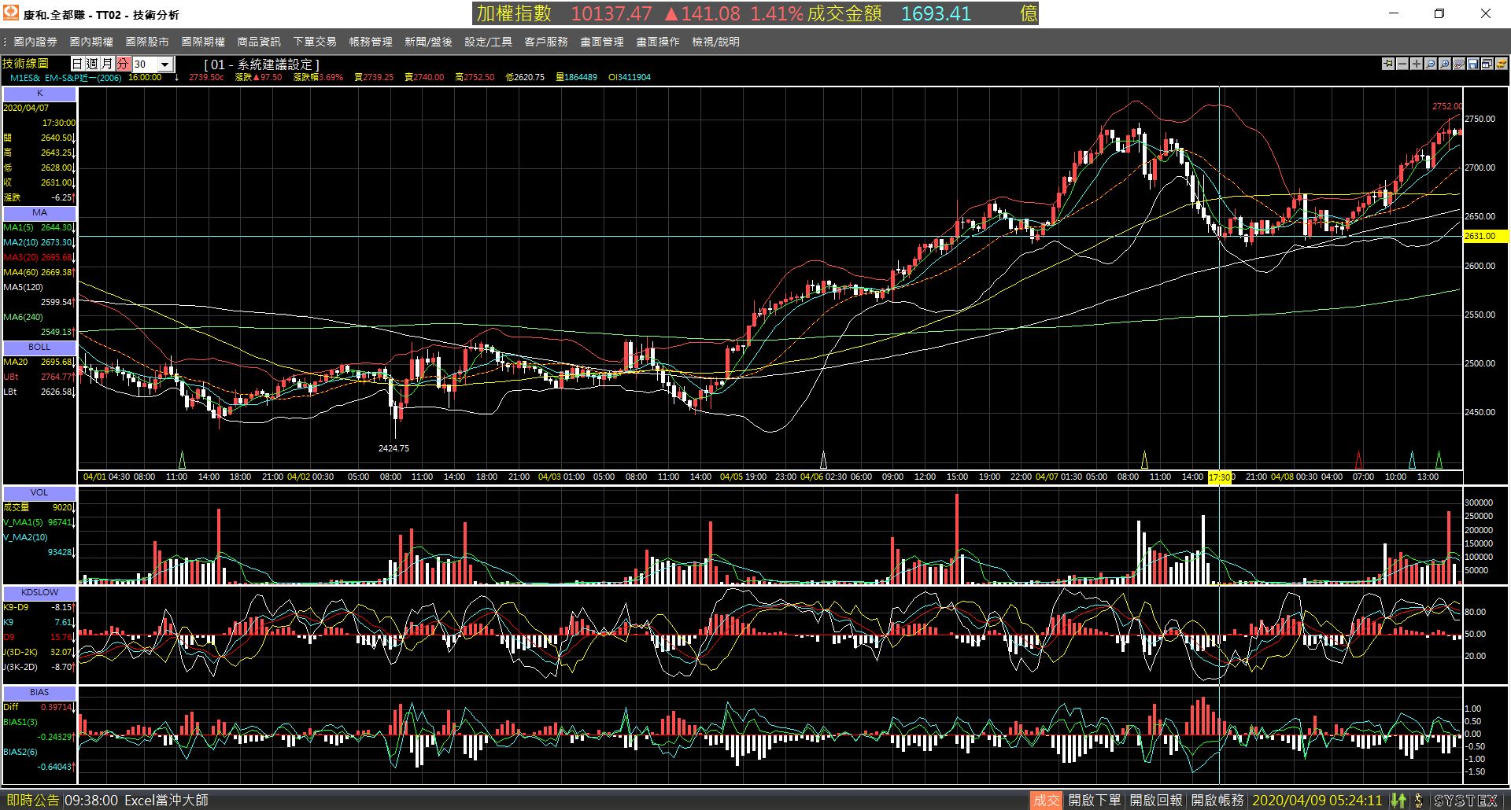
Task: Click the 開啟回報 button
Action: 1156,801
